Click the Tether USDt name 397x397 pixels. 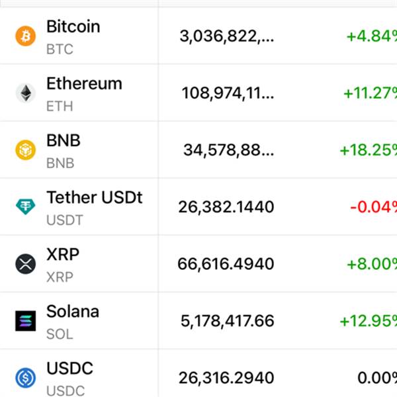pos(94,198)
